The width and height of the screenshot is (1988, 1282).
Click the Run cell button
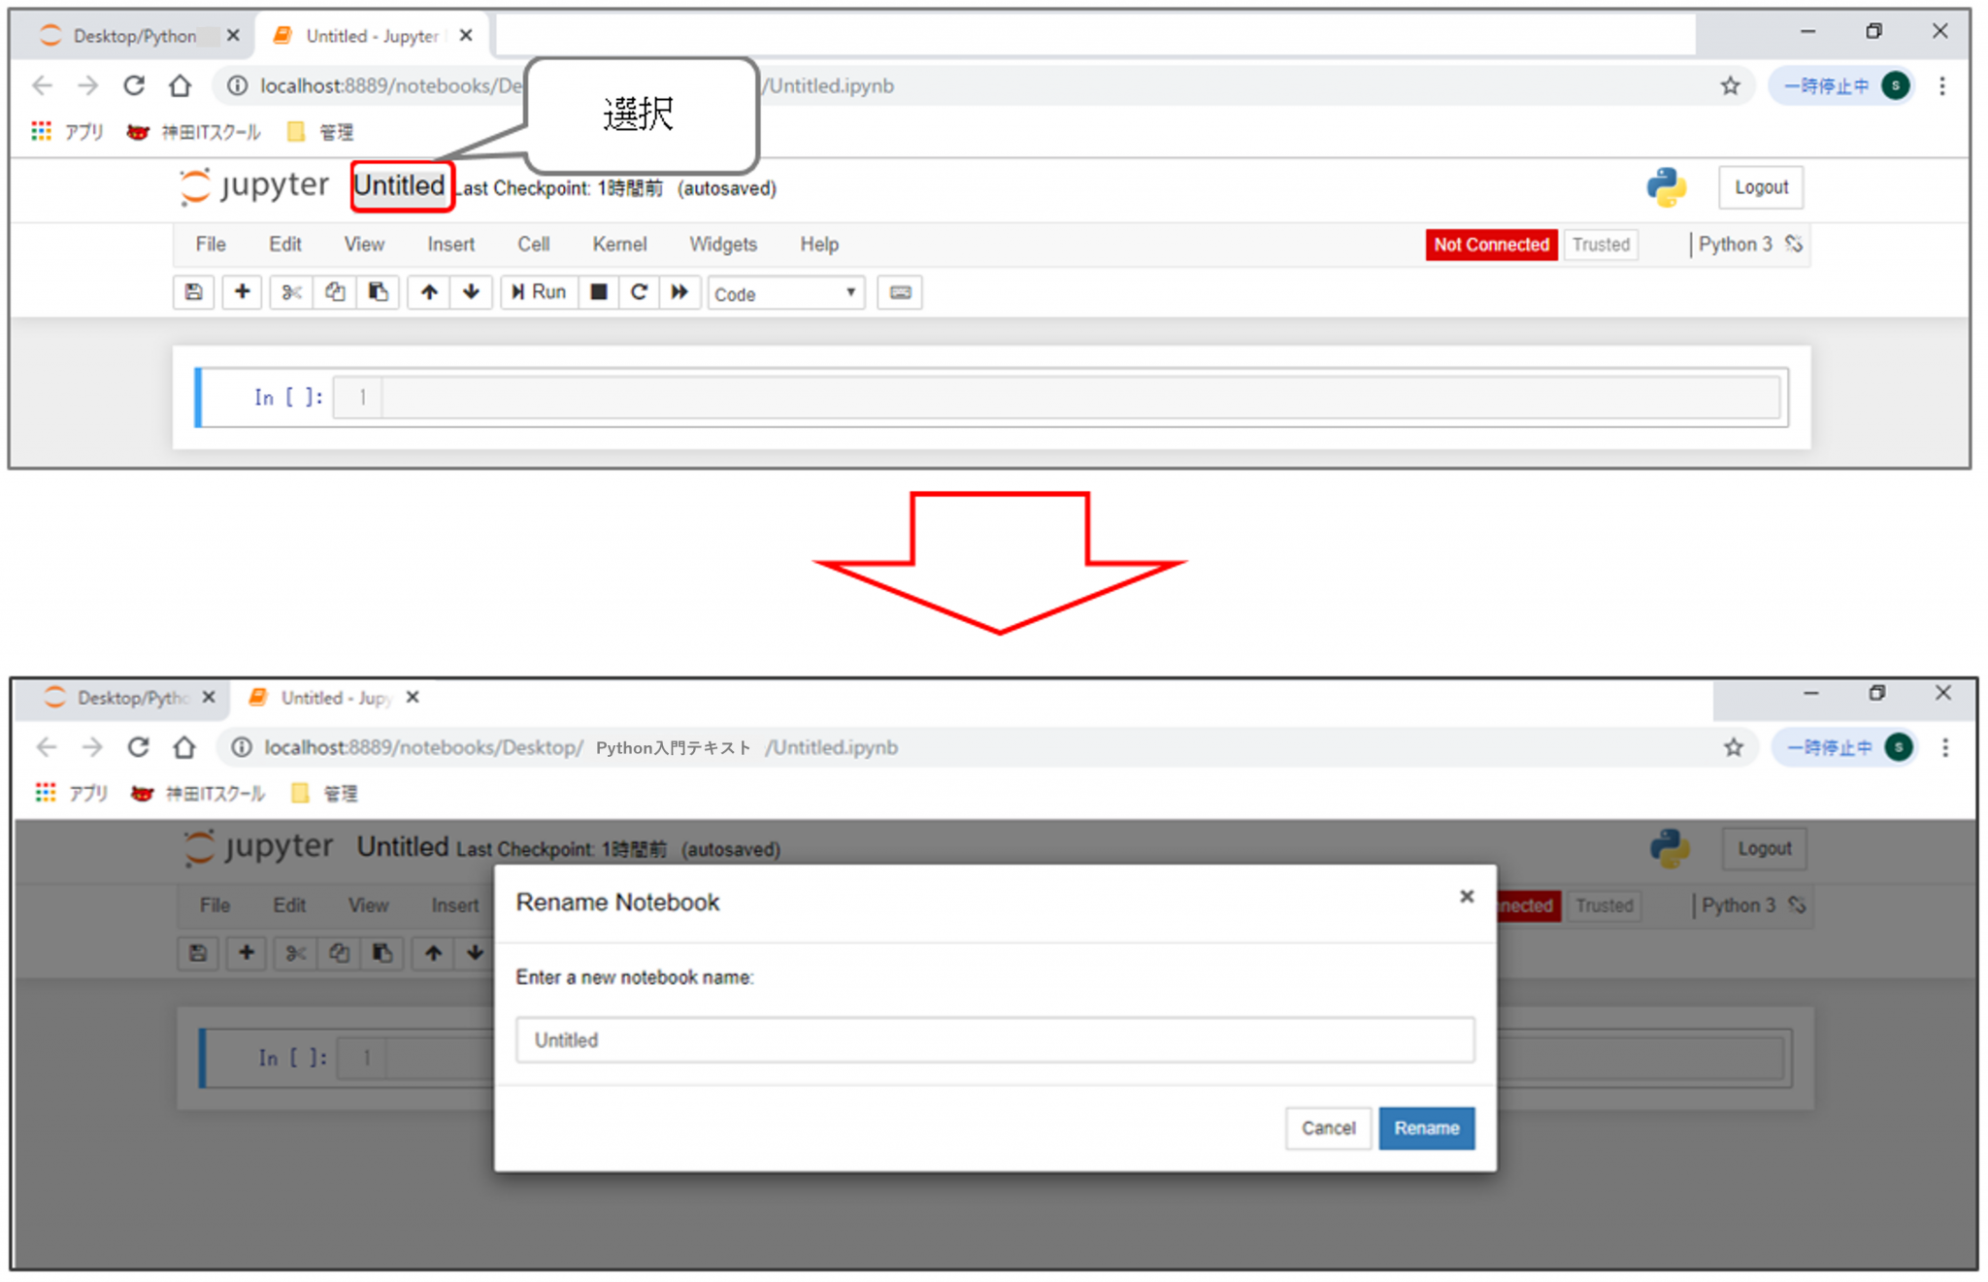coord(540,292)
